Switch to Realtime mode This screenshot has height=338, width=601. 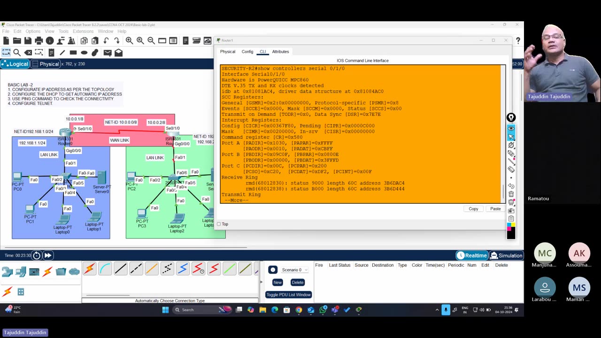(x=472, y=255)
